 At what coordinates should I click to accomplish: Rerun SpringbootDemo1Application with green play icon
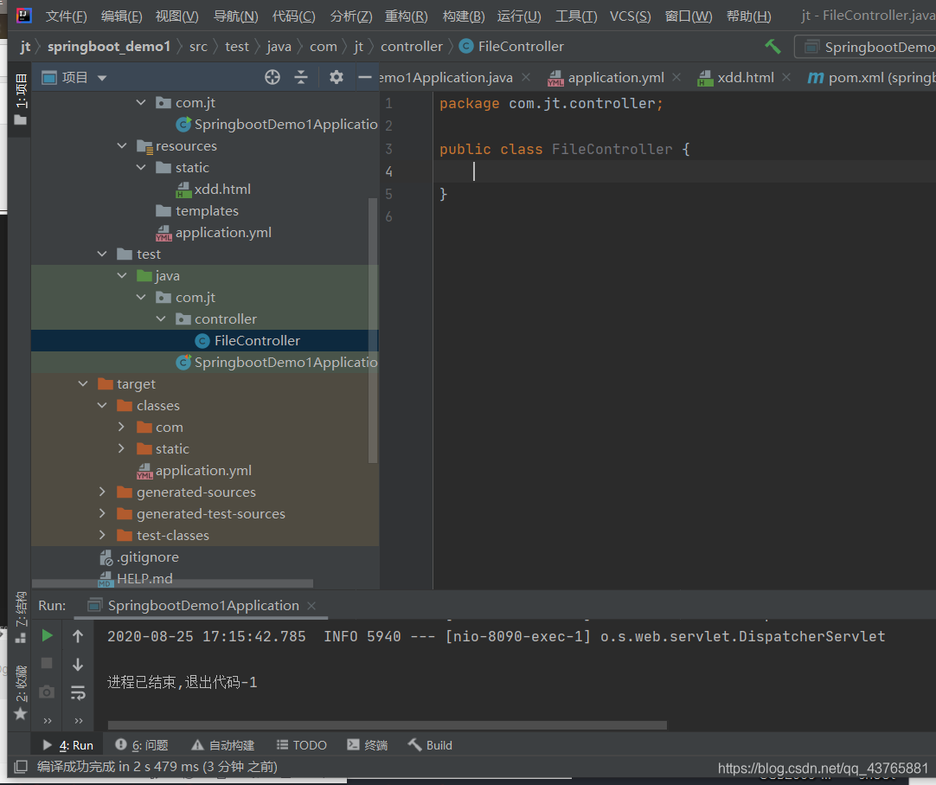click(48, 635)
